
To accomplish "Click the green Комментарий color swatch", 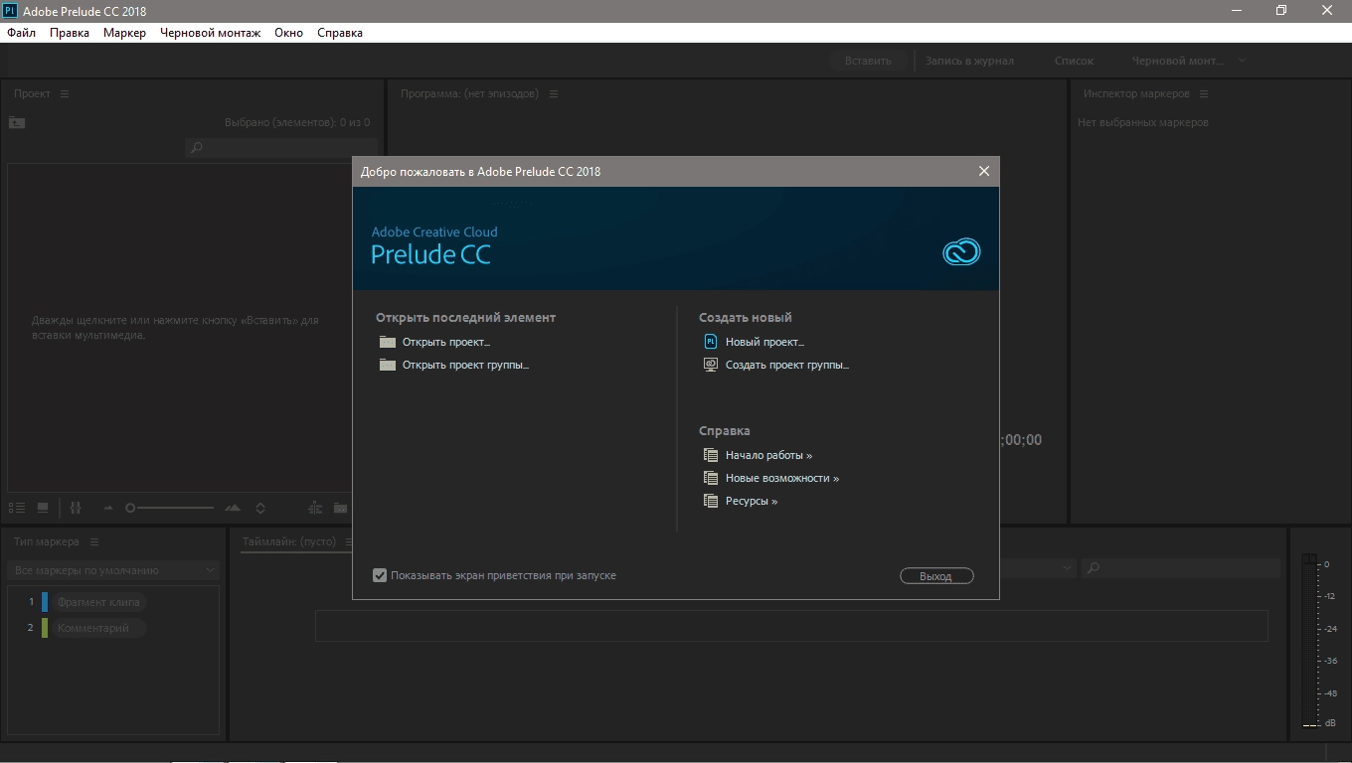I will (x=45, y=628).
